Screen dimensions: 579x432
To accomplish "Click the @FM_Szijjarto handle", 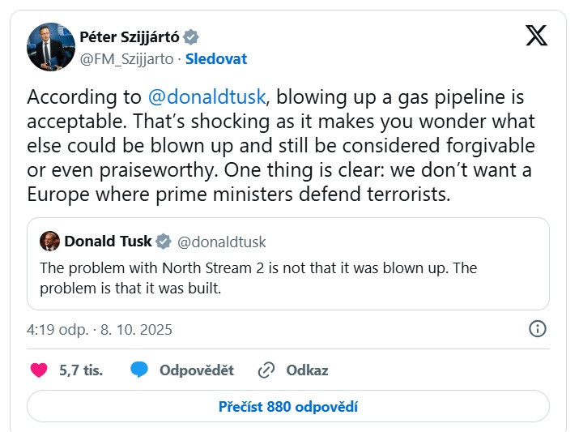I will 126,58.
